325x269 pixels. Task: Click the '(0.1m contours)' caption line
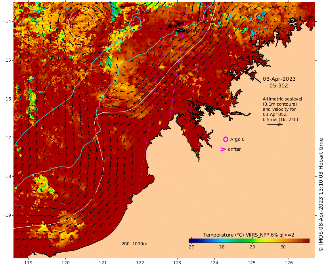pyautogui.click(x=280, y=104)
